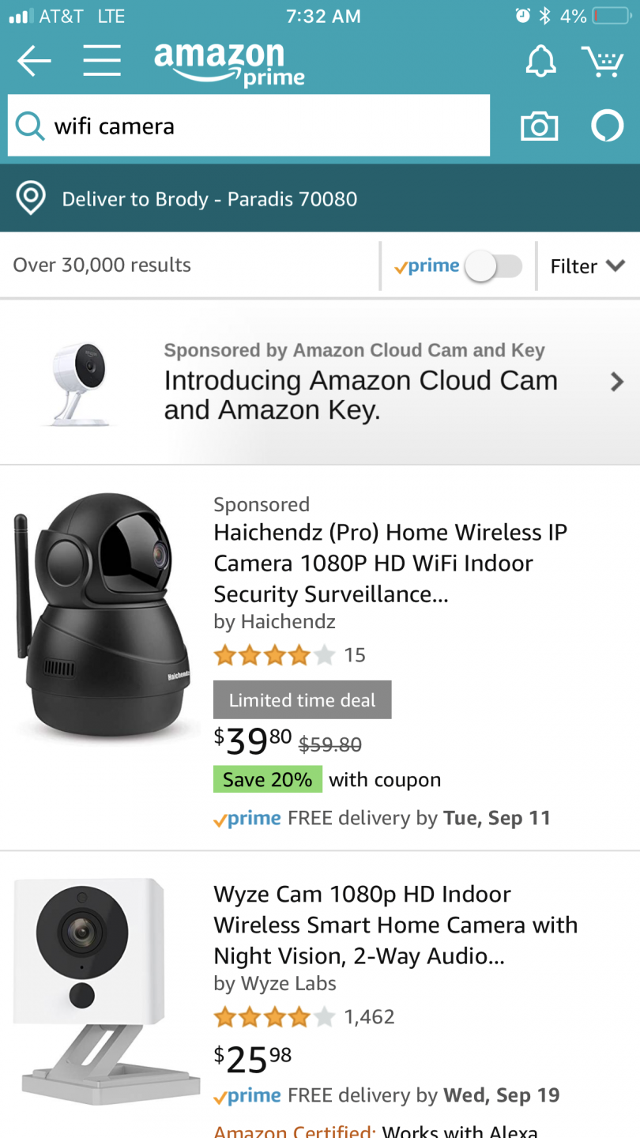The height and width of the screenshot is (1138, 640).
Task: Click the Amazon Prime logo
Action: coord(229,63)
